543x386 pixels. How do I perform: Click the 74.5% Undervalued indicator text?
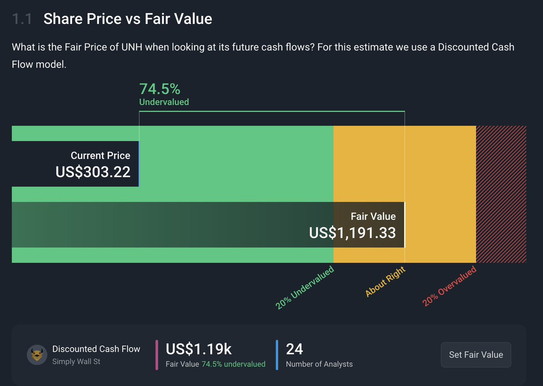[164, 94]
